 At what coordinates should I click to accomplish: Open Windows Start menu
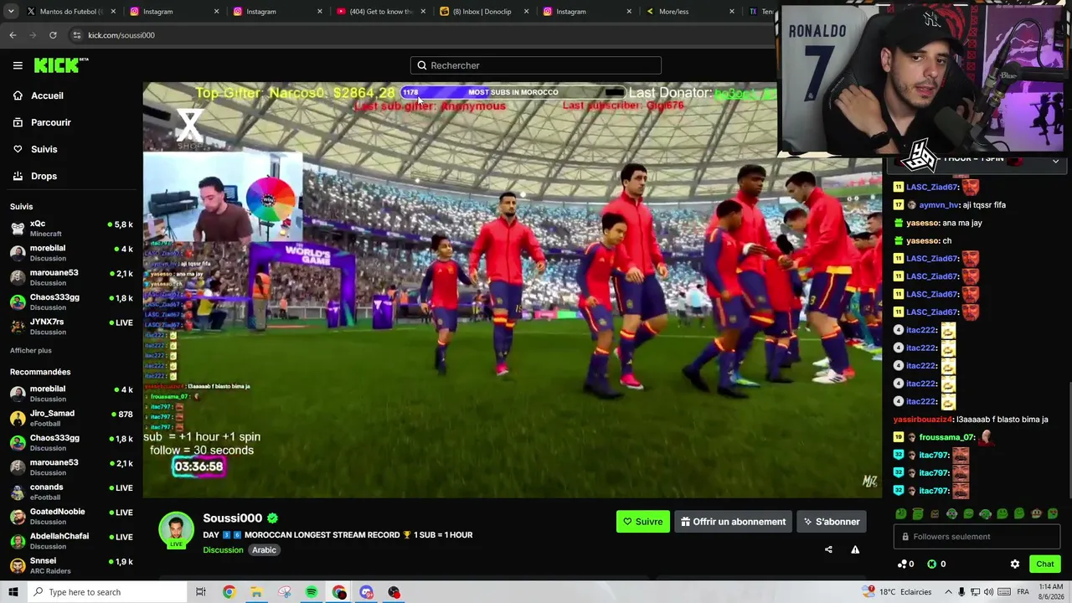tap(13, 592)
